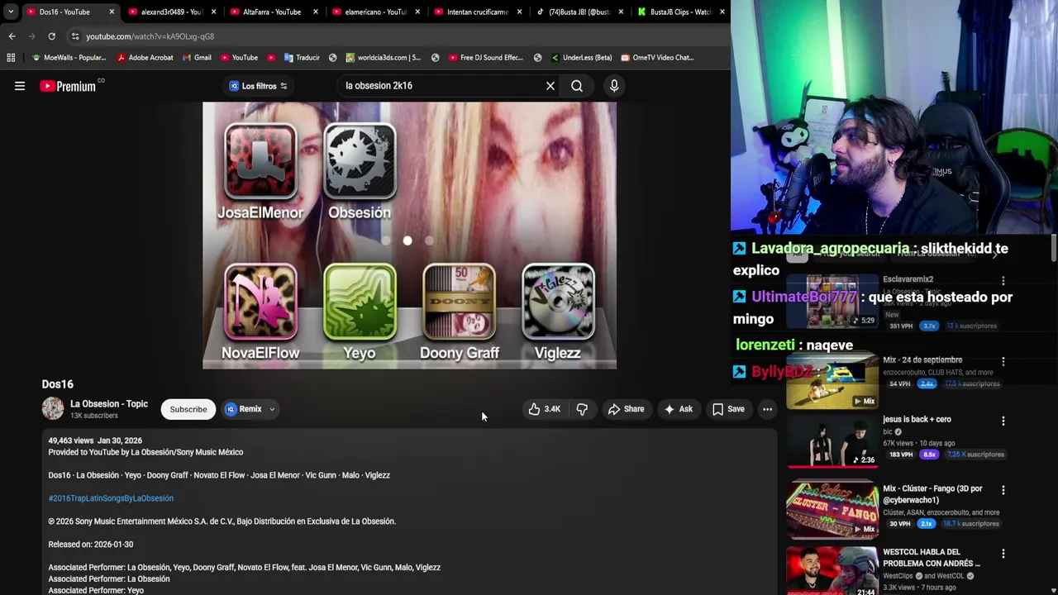Tap the Doony Graff app icon in video
This screenshot has height=595, width=1058.
(x=459, y=302)
